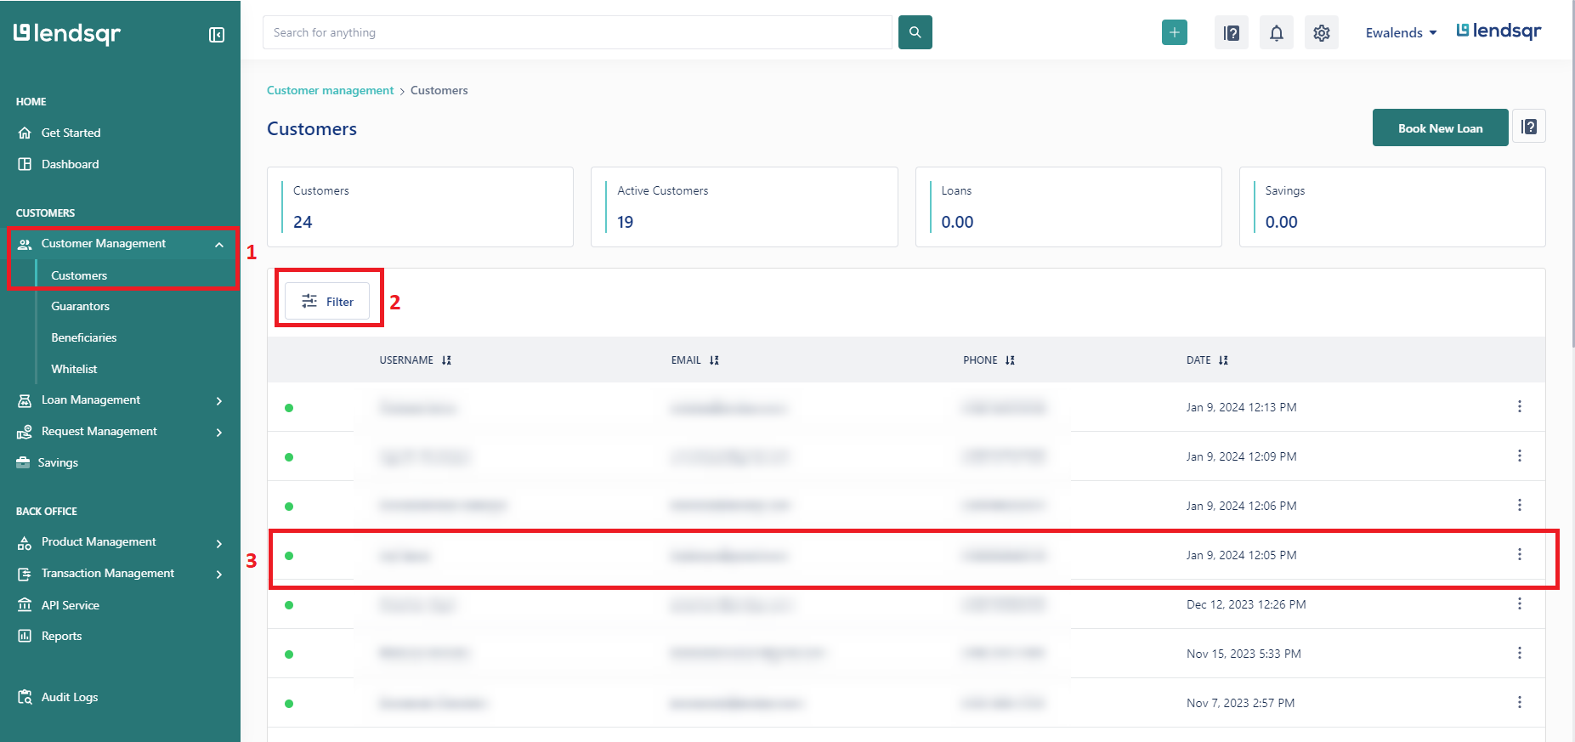Viewport: 1575px width, 742px height.
Task: Click the Search for anything input field
Action: tap(577, 32)
